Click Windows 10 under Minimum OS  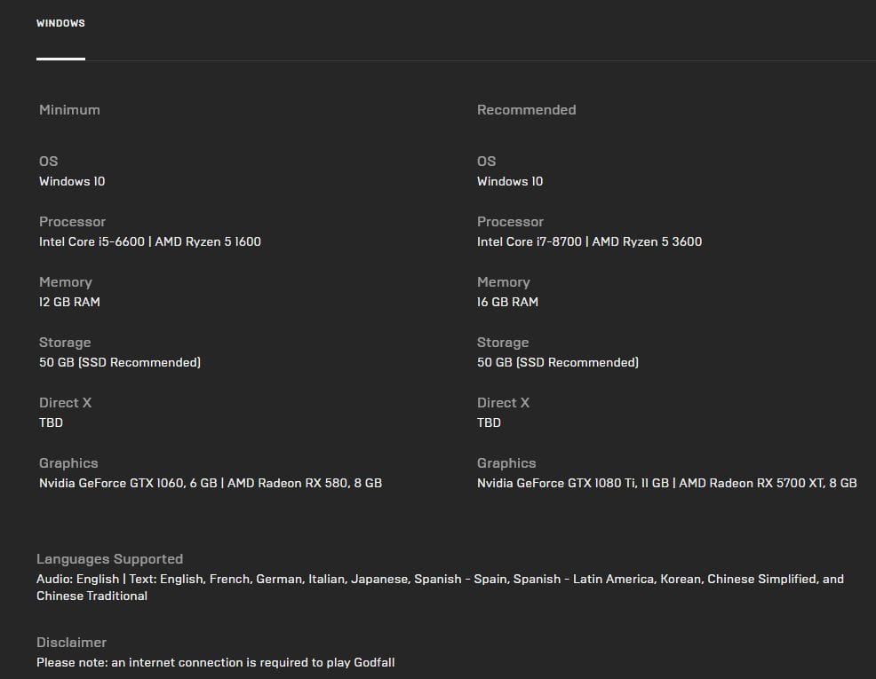[72, 181]
